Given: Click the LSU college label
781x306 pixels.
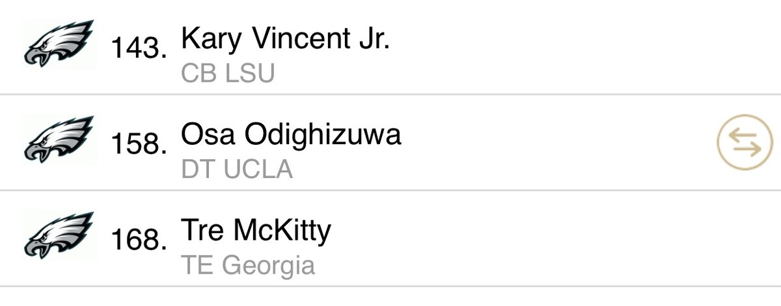Looking at the screenshot, I should [x=249, y=73].
